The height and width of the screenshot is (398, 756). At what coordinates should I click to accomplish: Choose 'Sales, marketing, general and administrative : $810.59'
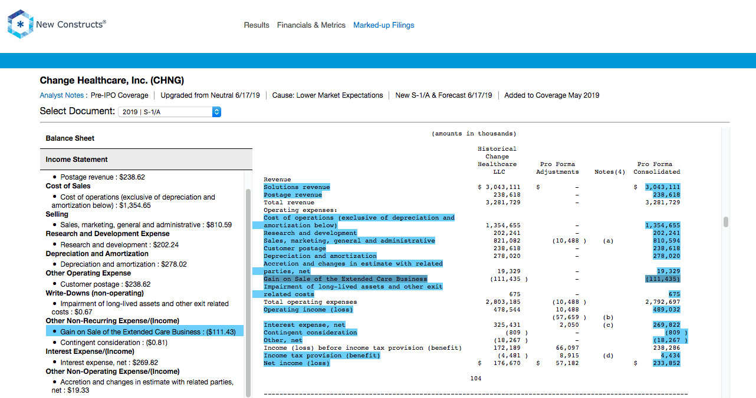tap(146, 225)
